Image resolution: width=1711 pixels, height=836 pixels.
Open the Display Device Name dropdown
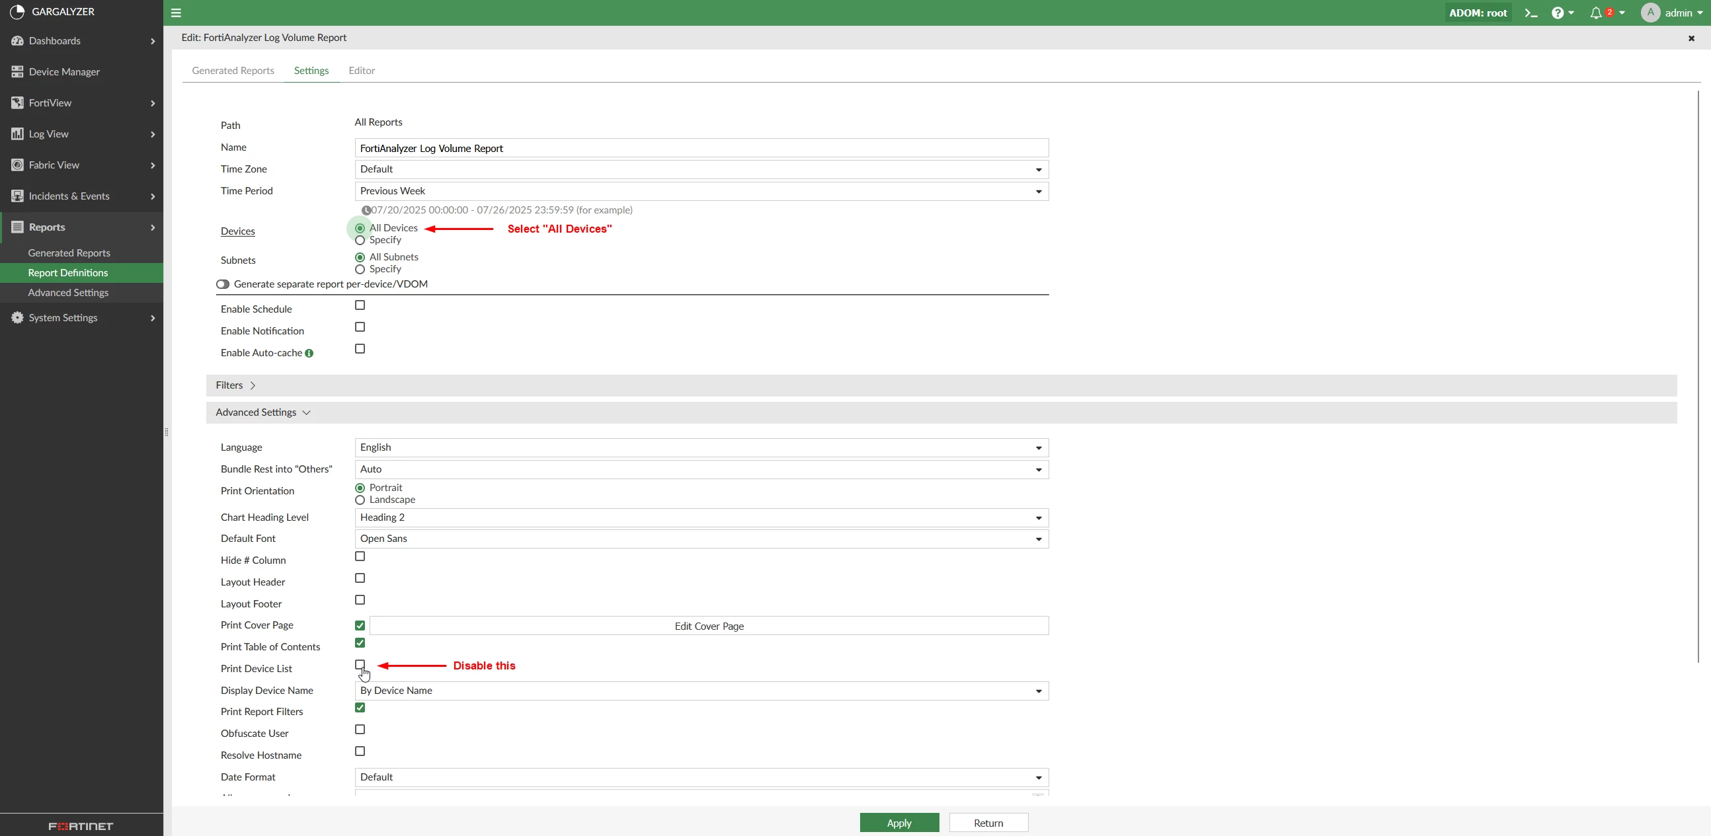pos(701,691)
